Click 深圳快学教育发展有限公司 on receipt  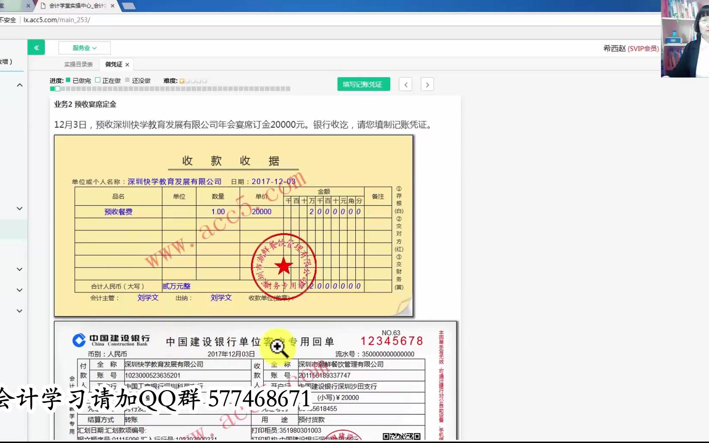(174, 181)
